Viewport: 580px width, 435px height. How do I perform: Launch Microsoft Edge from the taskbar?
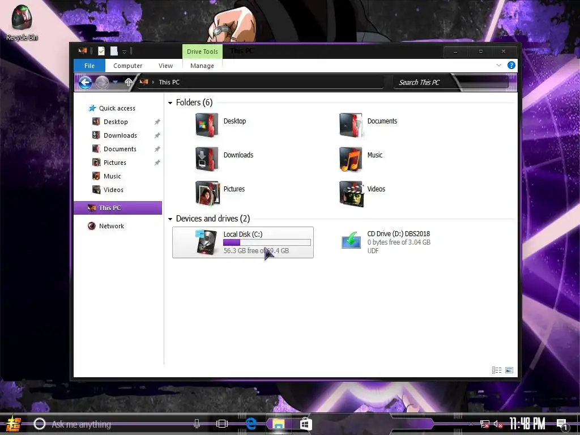click(x=251, y=424)
